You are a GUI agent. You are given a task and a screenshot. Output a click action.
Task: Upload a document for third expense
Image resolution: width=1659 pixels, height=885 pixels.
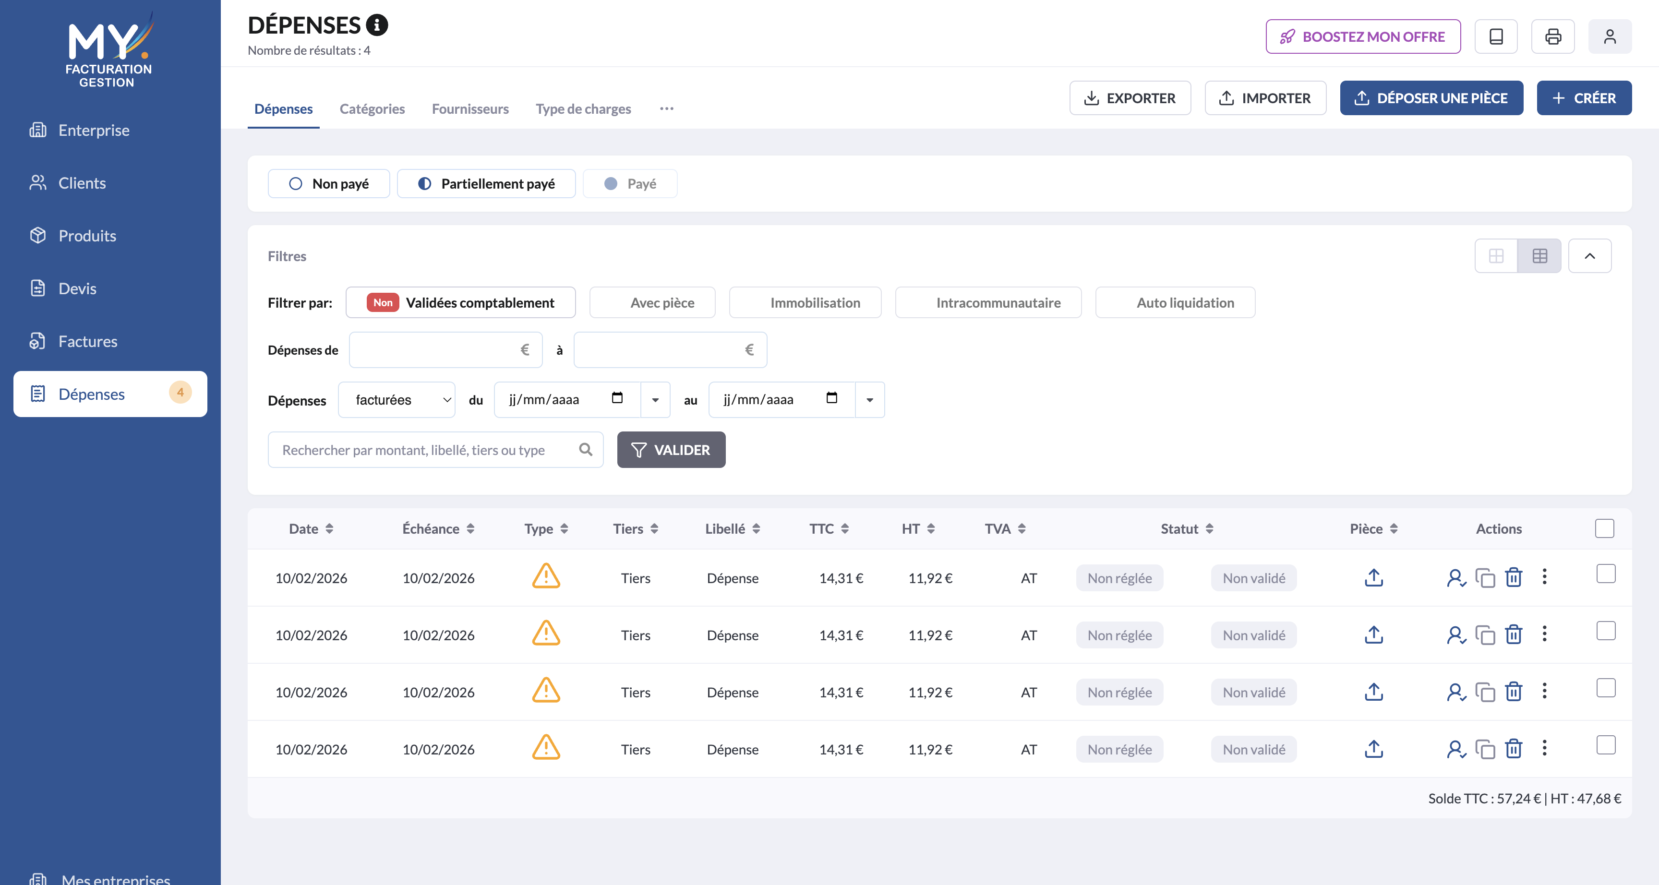pyautogui.click(x=1374, y=692)
